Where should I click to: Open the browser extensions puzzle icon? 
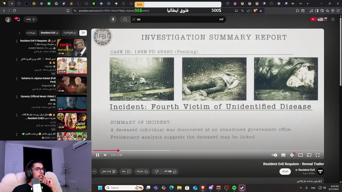pos(297,11)
